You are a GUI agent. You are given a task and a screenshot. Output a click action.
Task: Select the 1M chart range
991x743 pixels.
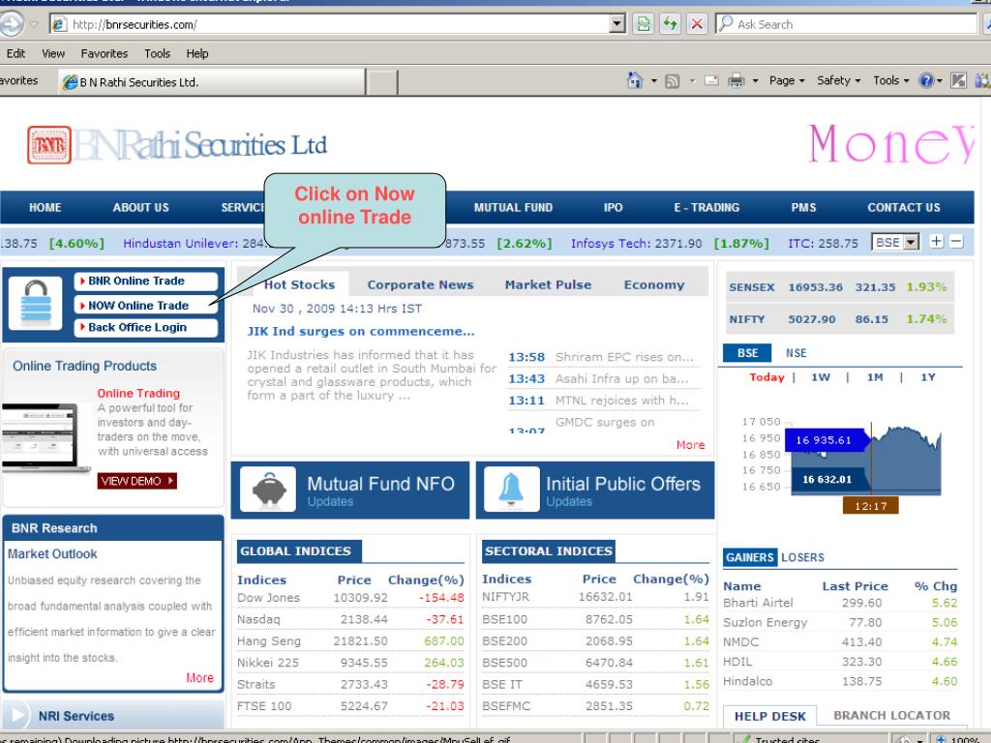tap(875, 377)
